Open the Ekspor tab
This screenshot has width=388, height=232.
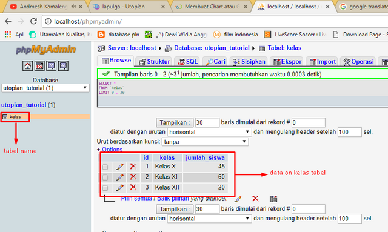point(287,62)
